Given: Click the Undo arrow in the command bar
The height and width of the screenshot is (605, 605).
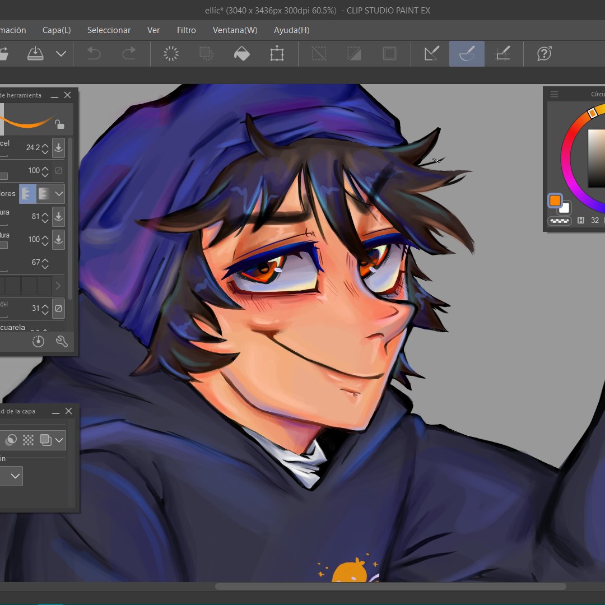Looking at the screenshot, I should point(94,54).
